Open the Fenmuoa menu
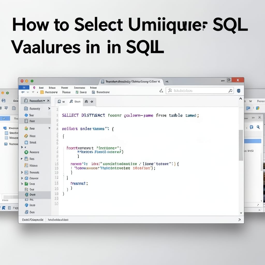 pyautogui.click(x=79, y=88)
